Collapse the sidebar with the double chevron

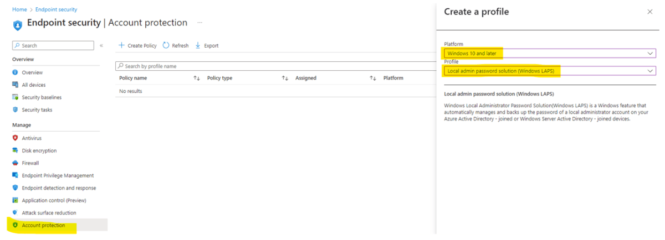click(101, 45)
